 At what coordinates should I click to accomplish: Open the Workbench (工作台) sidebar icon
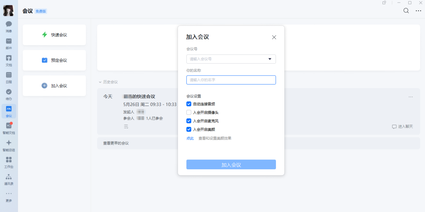(x=9, y=162)
